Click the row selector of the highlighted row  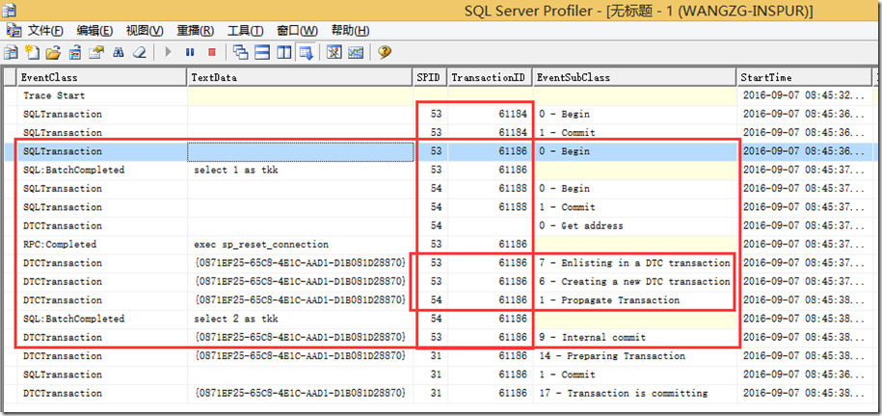click(11, 151)
